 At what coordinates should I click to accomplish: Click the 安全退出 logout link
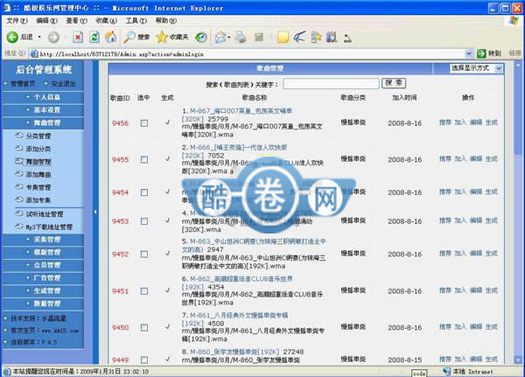pyautogui.click(x=63, y=84)
